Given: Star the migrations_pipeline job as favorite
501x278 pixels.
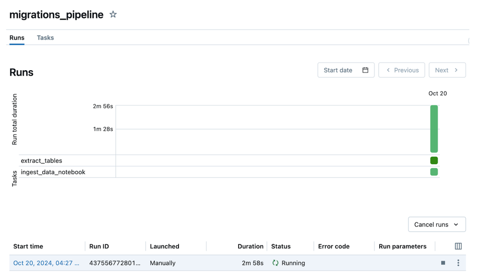Looking at the screenshot, I should click(x=113, y=15).
